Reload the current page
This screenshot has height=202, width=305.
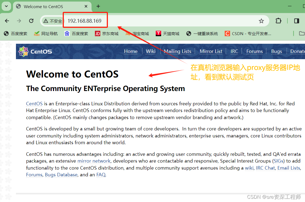(x=31, y=21)
